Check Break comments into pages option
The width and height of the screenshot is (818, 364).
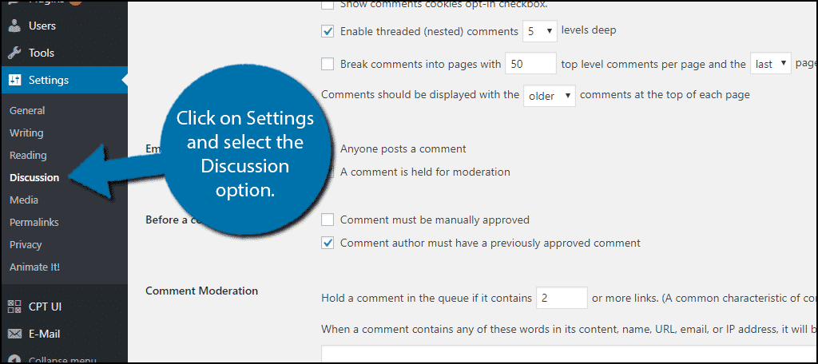pos(328,64)
